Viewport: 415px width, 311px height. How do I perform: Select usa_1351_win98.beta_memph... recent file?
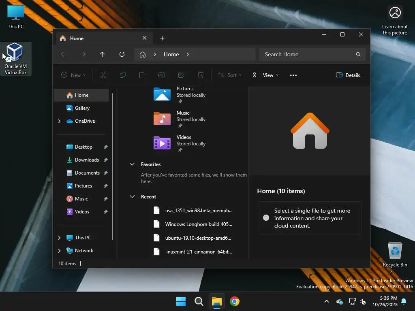click(x=193, y=211)
